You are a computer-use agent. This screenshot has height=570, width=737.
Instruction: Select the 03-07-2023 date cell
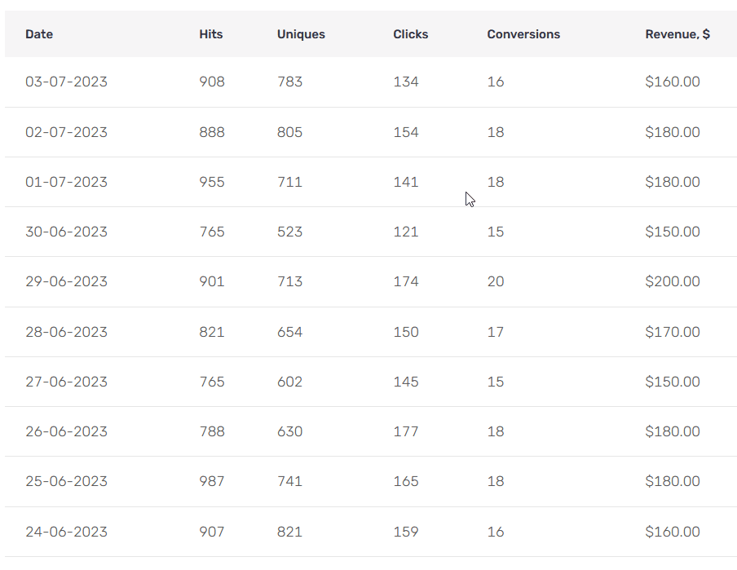pos(66,82)
